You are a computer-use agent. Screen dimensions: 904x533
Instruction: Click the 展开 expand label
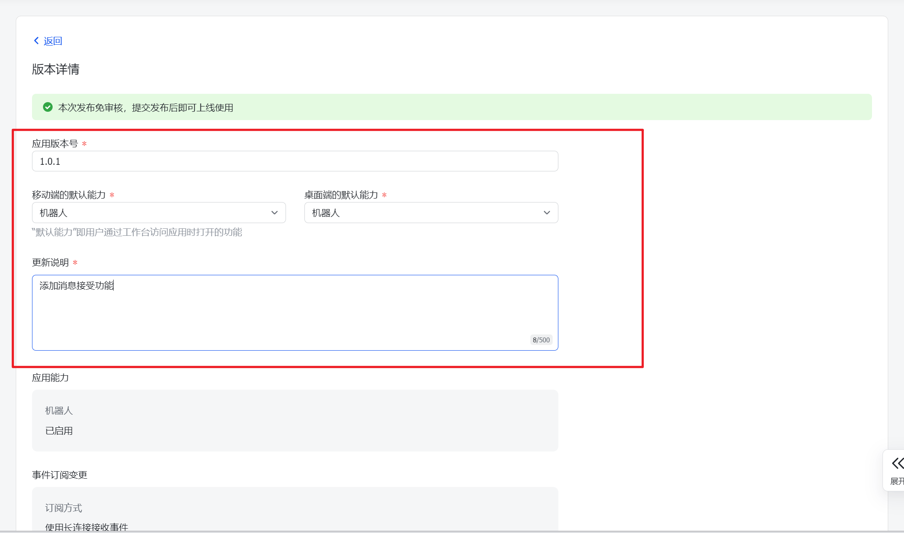[x=897, y=481]
